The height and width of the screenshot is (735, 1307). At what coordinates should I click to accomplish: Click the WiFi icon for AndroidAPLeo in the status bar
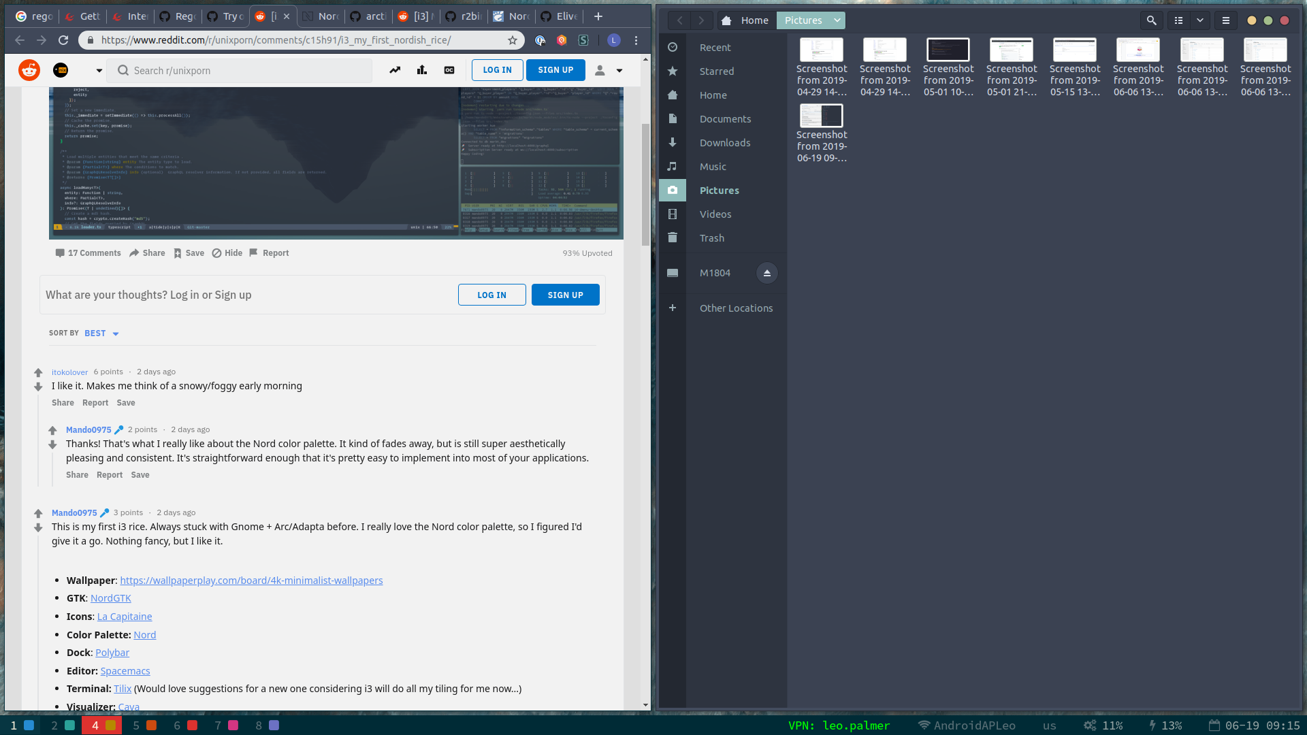925,725
